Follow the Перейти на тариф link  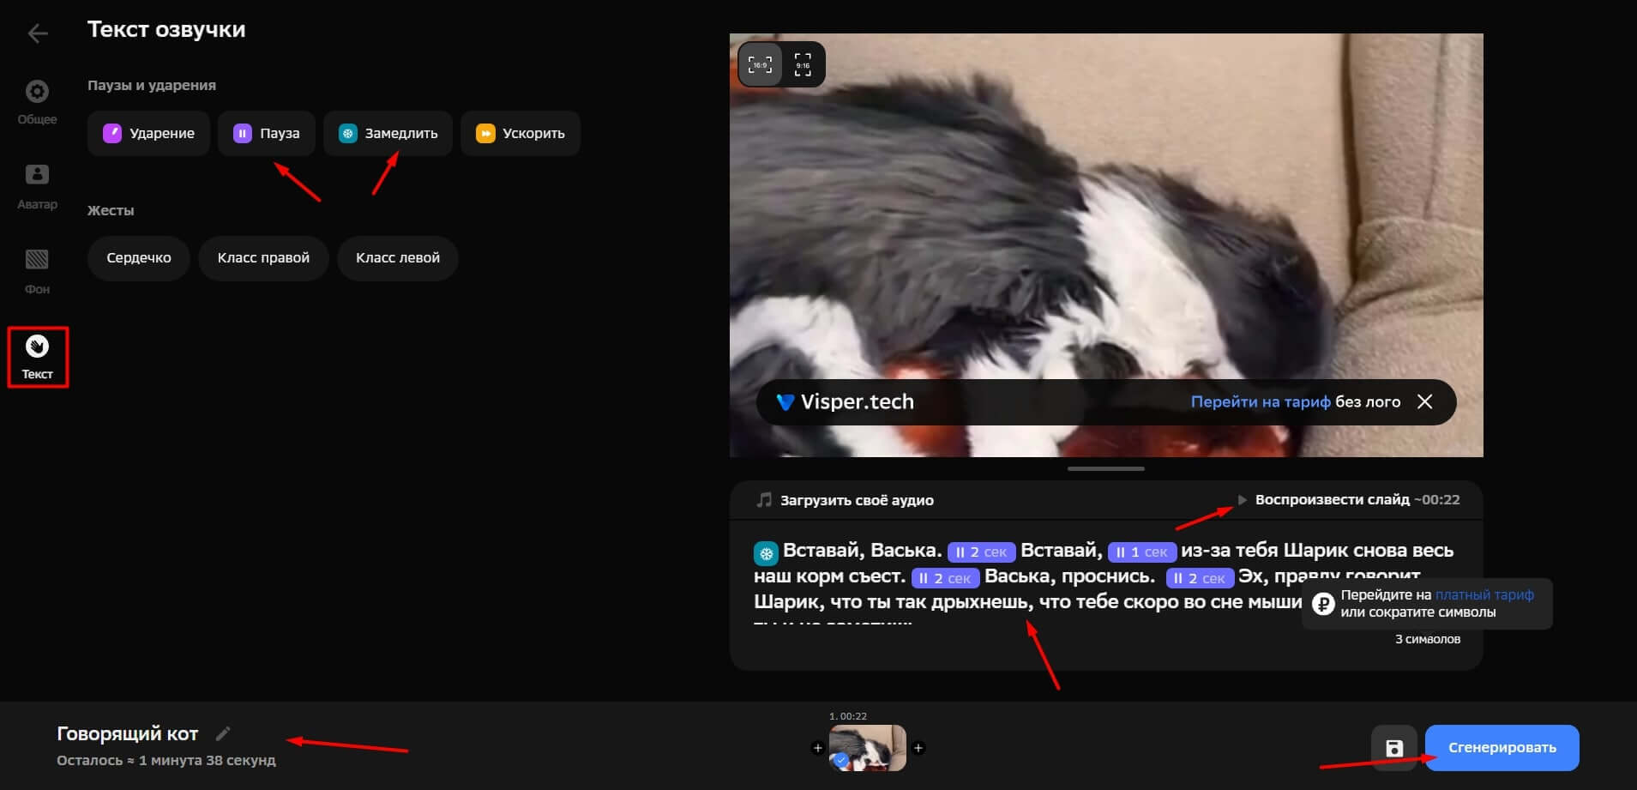(x=1260, y=401)
